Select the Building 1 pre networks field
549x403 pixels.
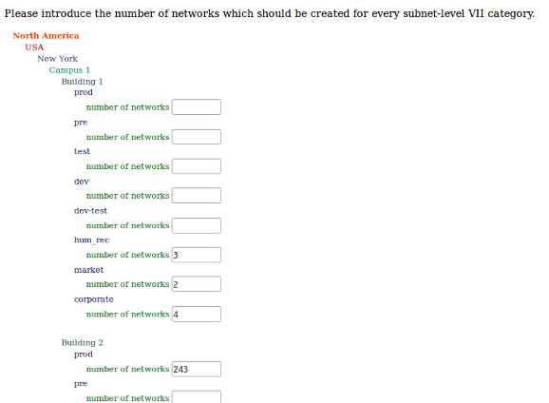pyautogui.click(x=197, y=137)
